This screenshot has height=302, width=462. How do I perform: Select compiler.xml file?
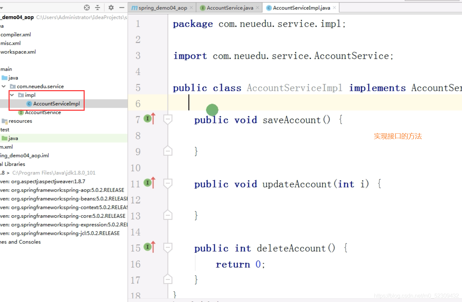16,35
